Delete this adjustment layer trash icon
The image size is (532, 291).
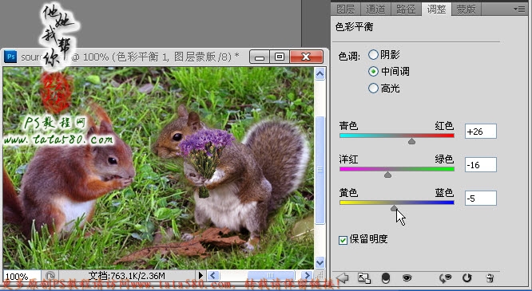(x=490, y=278)
